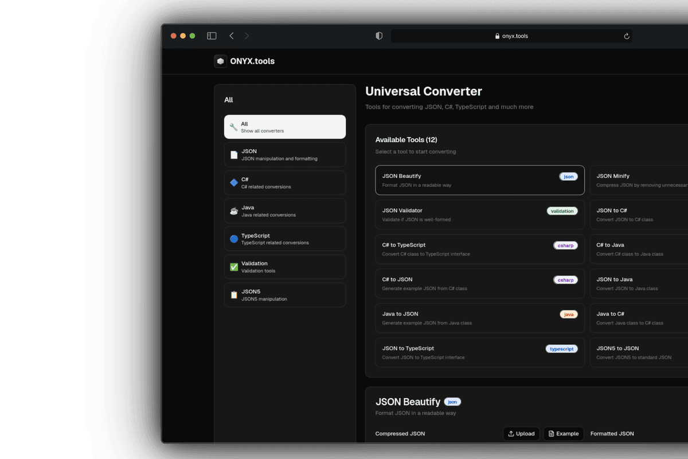
Task: Open the JSON5 manipulation category
Action: 285,295
